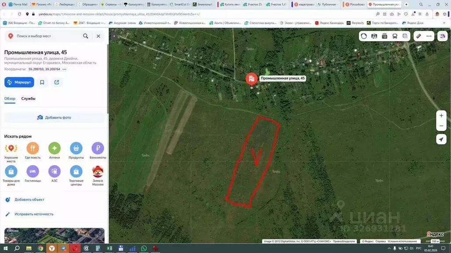This screenshot has height=253, width=451.
Task: Open АЗС gas stations search
Action: pyautogui.click(x=55, y=171)
